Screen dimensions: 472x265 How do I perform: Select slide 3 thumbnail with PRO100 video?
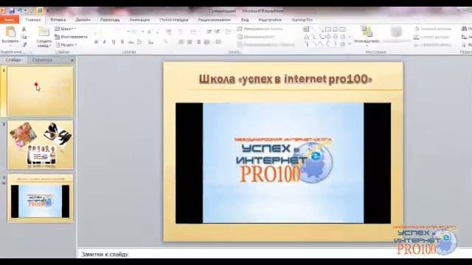tap(40, 198)
